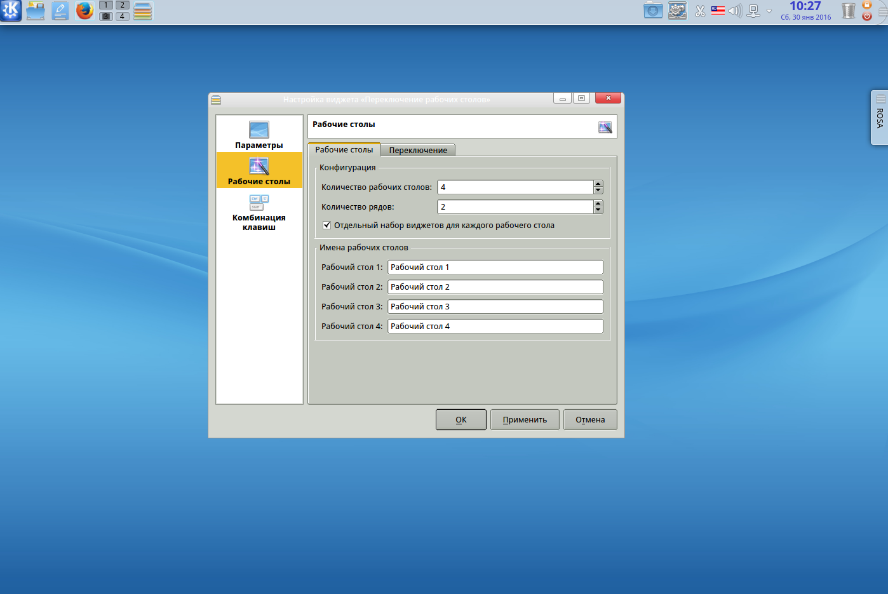Decrease the number of rows with the down arrow
The image size is (888, 594).
(598, 210)
